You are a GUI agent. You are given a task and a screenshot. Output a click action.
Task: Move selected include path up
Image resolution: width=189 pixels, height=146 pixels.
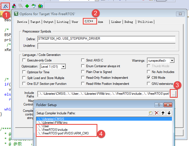pyautogui.click(x=163, y=113)
